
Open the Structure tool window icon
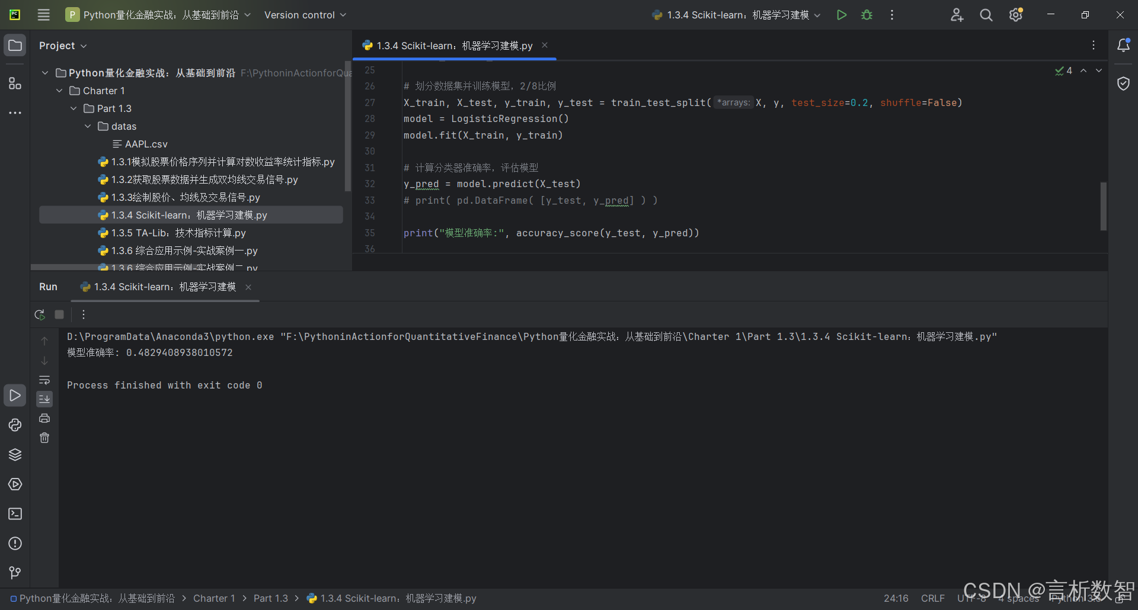click(x=15, y=84)
